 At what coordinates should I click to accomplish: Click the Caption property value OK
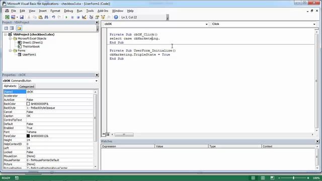click(59, 116)
